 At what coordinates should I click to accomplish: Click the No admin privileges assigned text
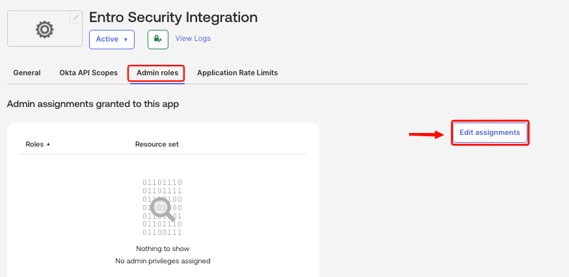163,261
